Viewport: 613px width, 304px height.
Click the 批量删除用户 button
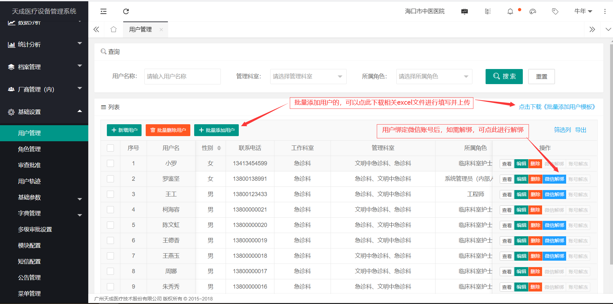[x=168, y=130]
